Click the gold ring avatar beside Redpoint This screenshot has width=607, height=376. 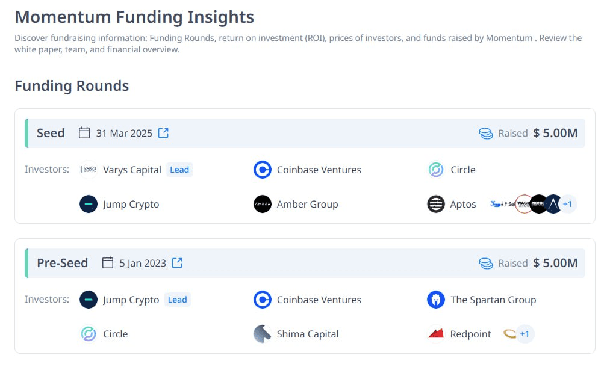(509, 334)
